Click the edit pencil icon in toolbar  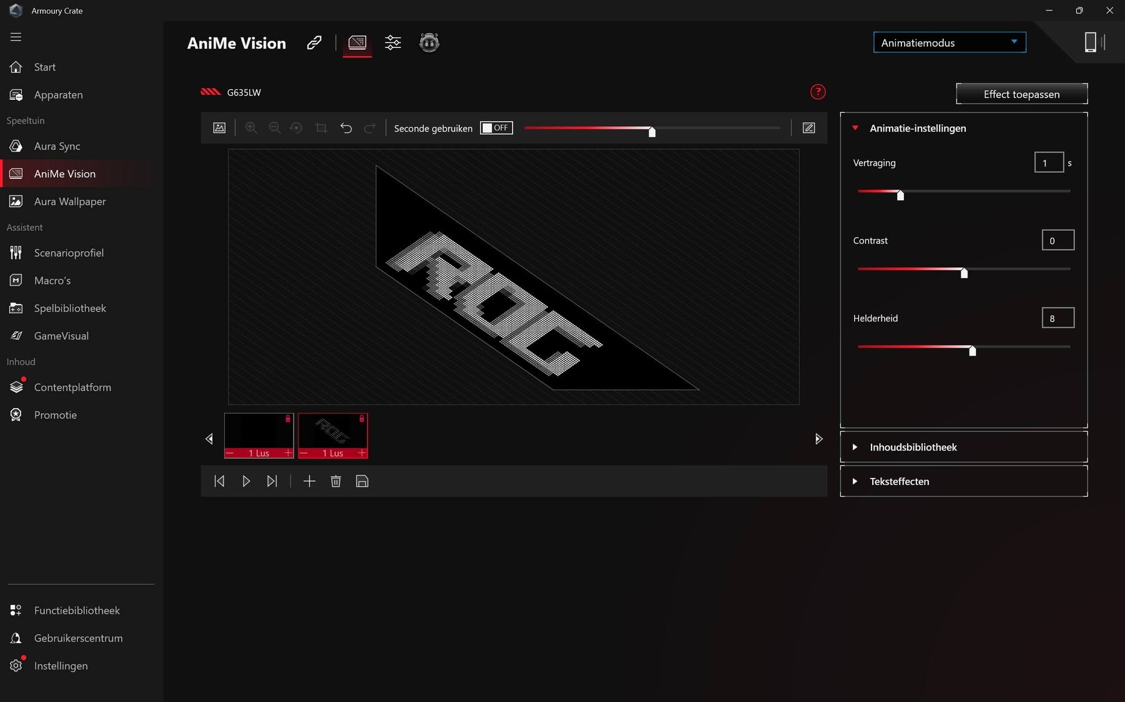coord(808,128)
